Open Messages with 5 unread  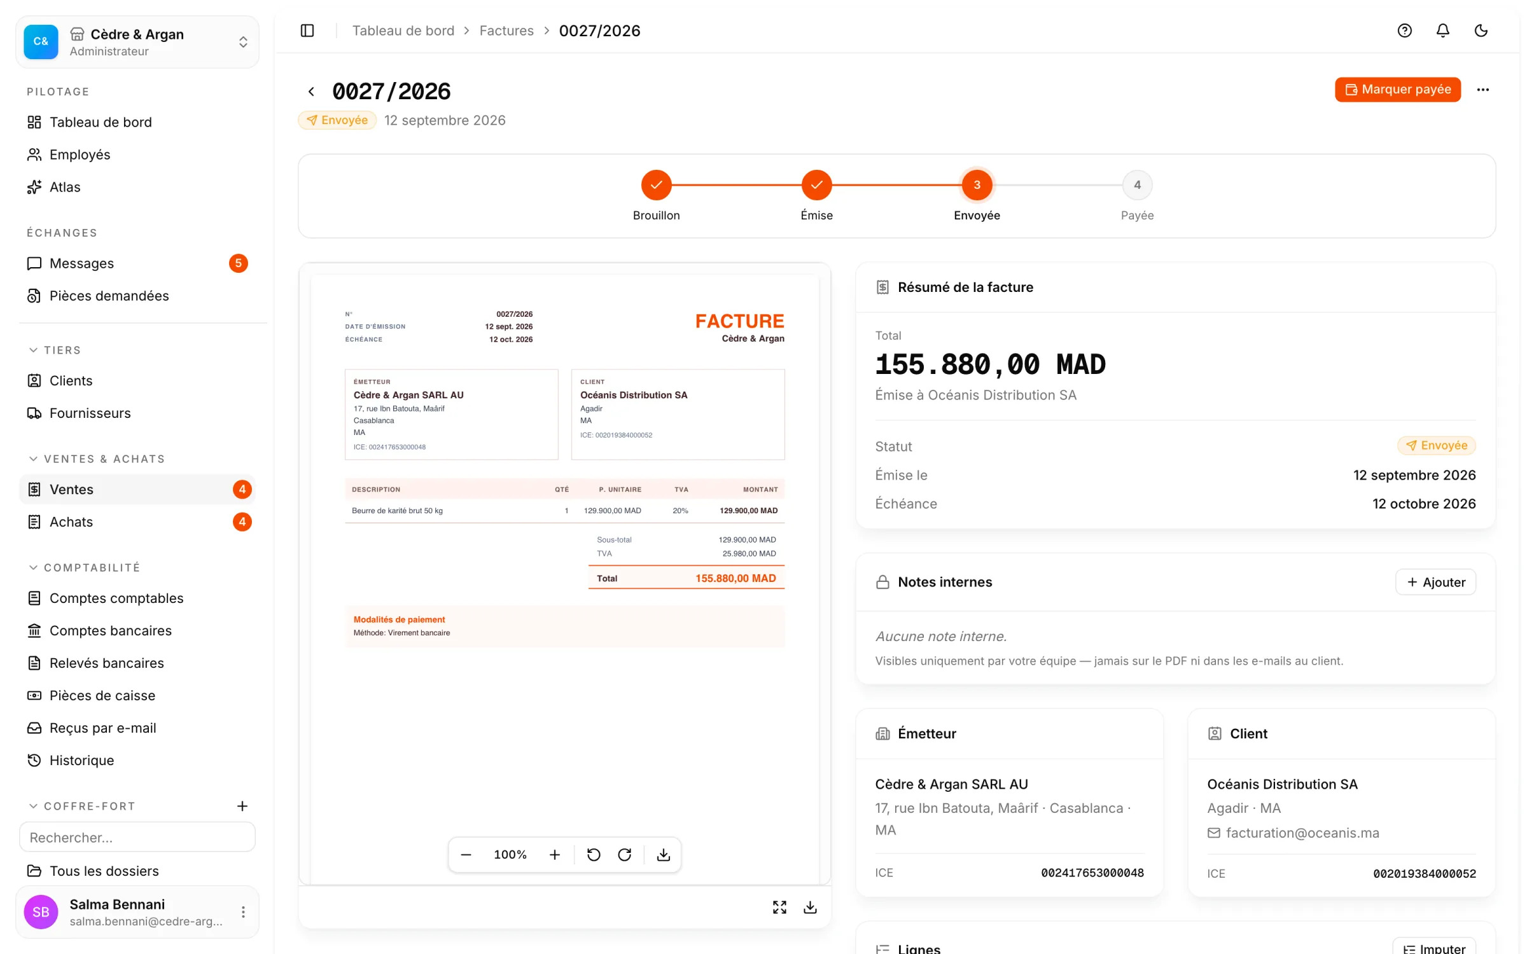(137, 263)
